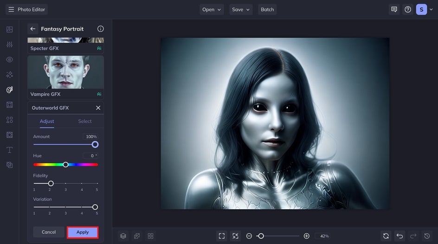This screenshot has height=244, width=438.
Task: Open the feedback comments icon
Action: click(394, 9)
